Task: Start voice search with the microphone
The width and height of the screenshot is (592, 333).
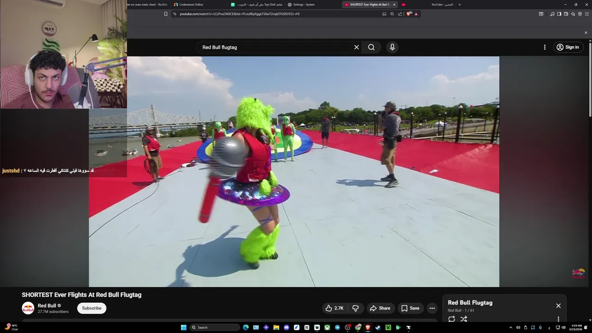Action: [x=392, y=47]
